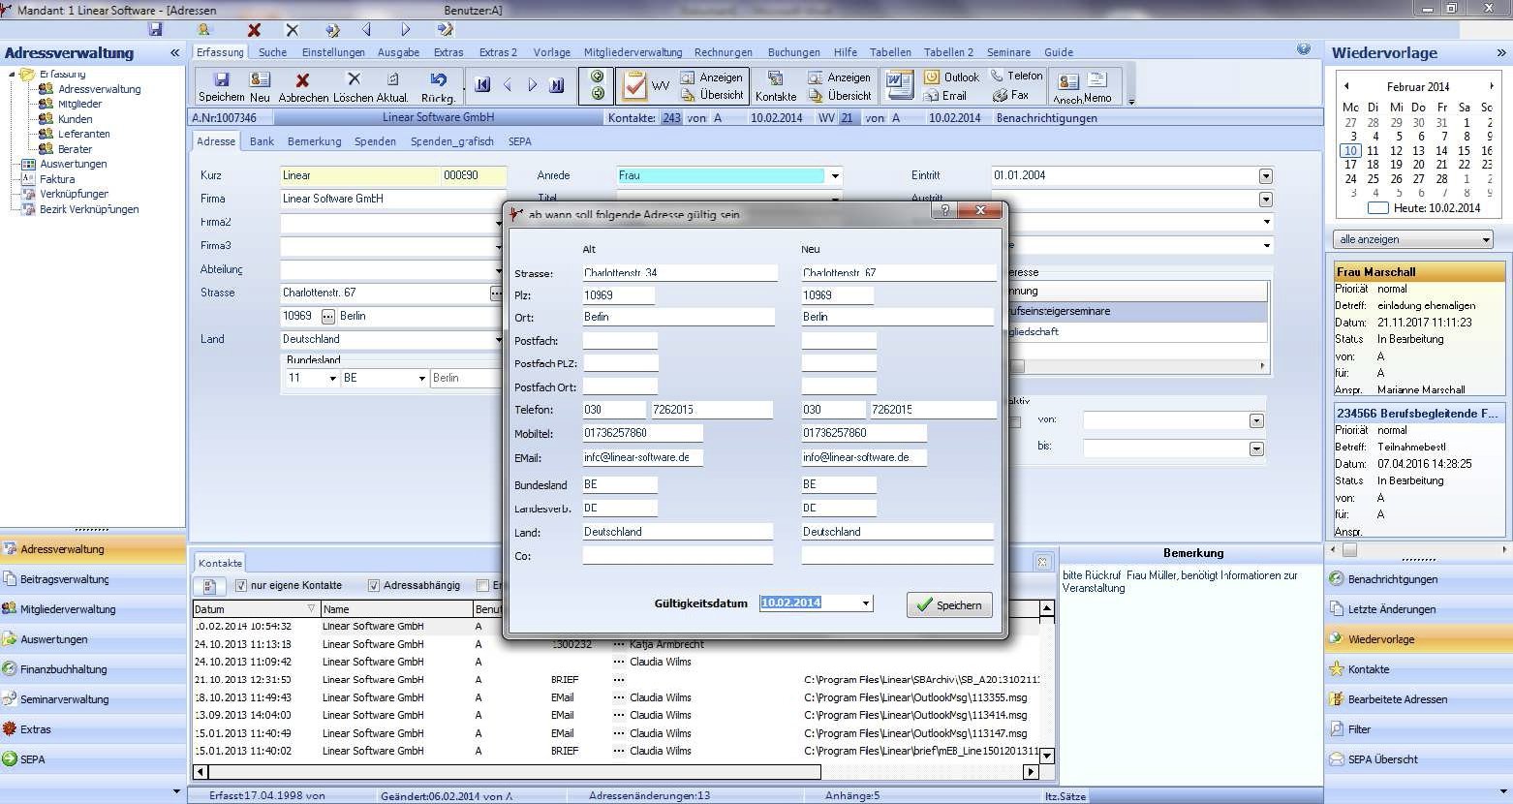Jump to the last record
Image resolution: width=1513 pixels, height=804 pixels.
click(556, 85)
